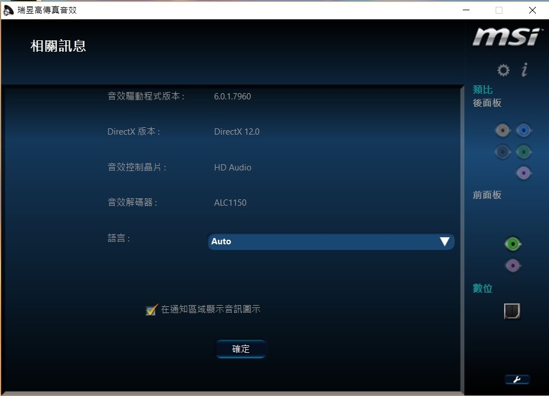The width and height of the screenshot is (549, 396).
Task: Open the wrench connector settings button
Action: [517, 380]
